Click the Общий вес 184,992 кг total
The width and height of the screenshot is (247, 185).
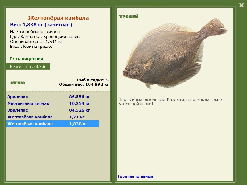click(84, 84)
